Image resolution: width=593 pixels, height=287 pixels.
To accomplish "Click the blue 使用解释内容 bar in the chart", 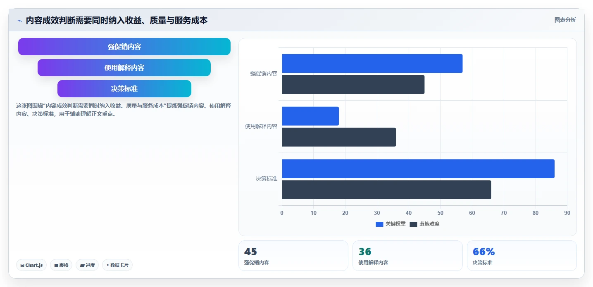I will pos(310,116).
